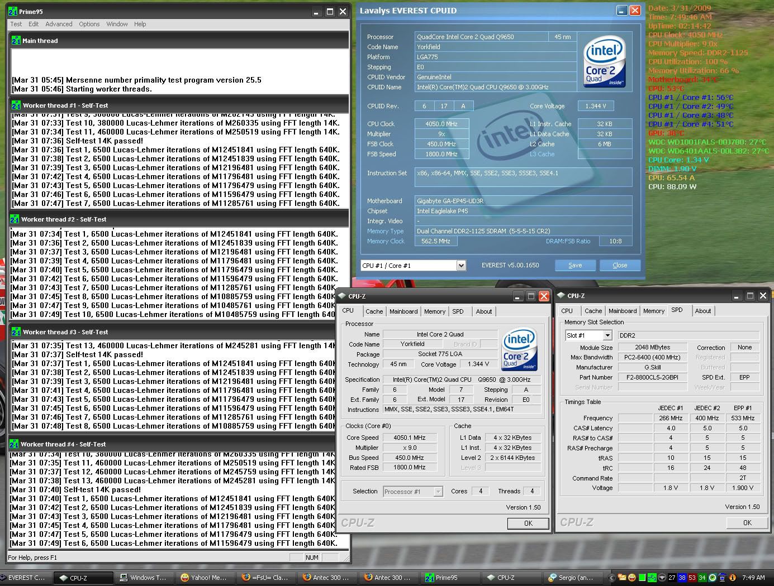Open Prime95 Options menu
The width and height of the screenshot is (774, 586).
89,24
